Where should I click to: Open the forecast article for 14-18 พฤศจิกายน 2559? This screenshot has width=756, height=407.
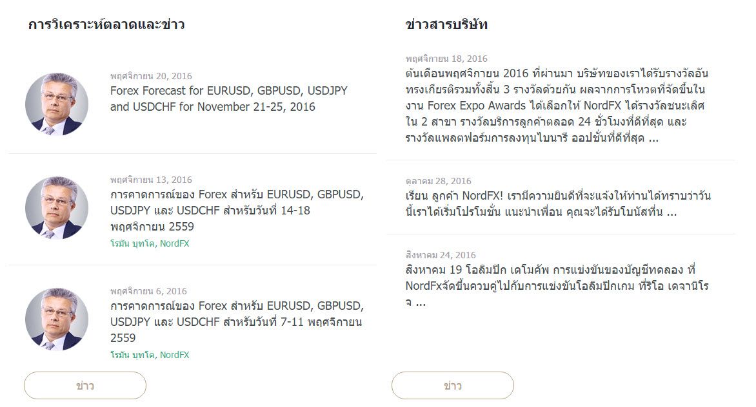(237, 210)
